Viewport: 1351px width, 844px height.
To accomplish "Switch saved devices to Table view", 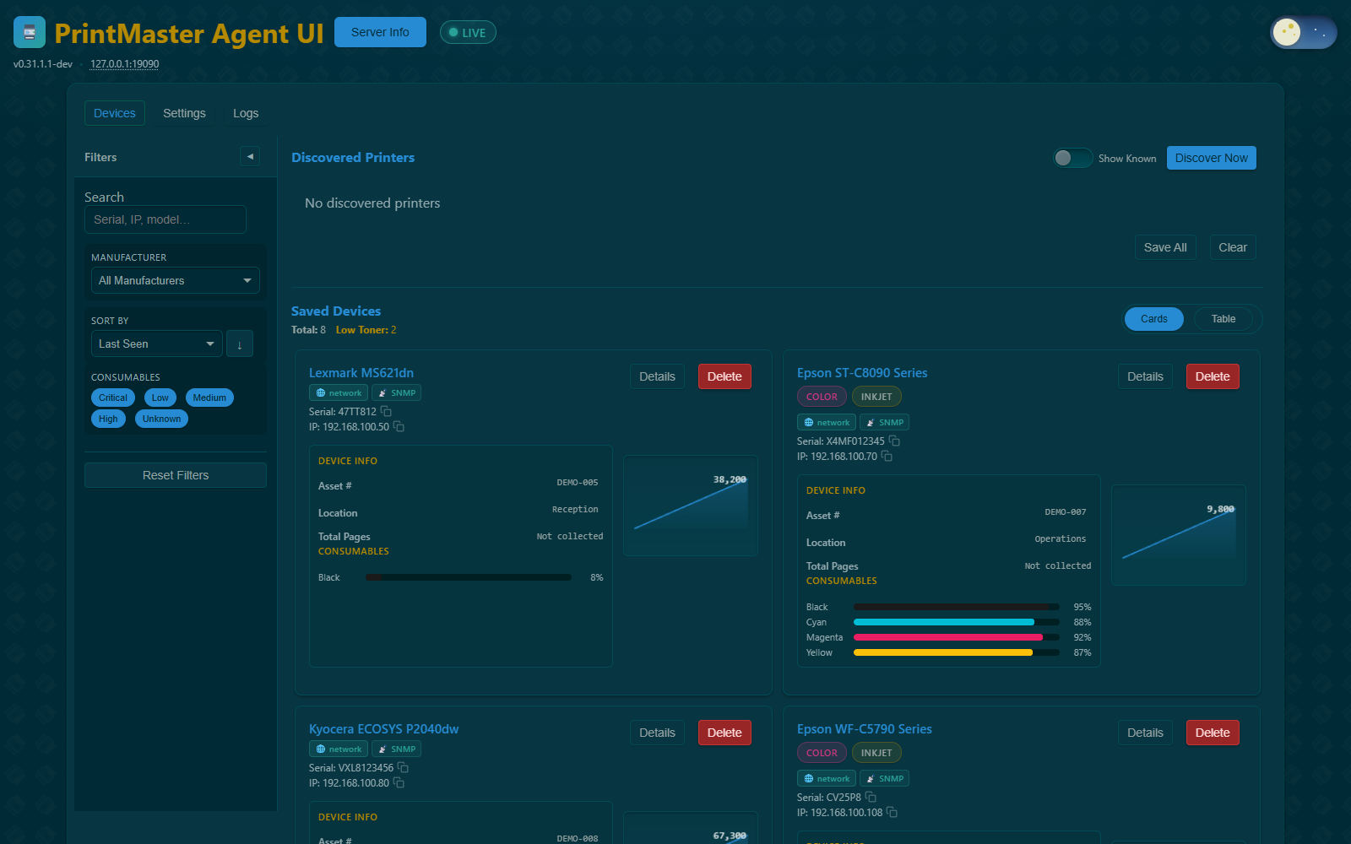I will pyautogui.click(x=1223, y=319).
